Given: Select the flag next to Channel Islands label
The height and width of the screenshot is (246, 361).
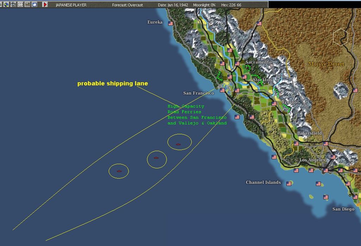Looking at the screenshot, I should coord(289,184).
